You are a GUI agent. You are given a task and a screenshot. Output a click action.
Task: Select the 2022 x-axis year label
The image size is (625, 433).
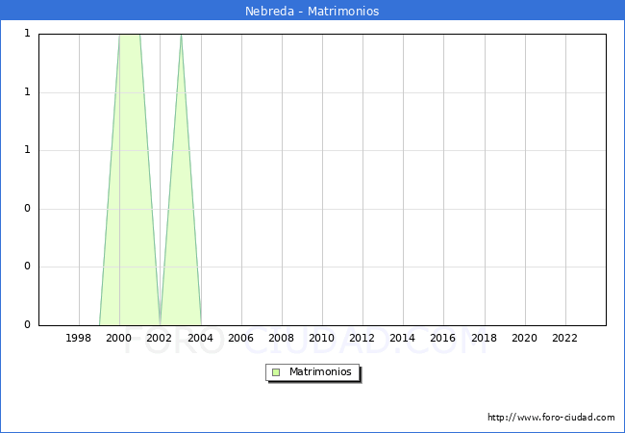tap(564, 338)
